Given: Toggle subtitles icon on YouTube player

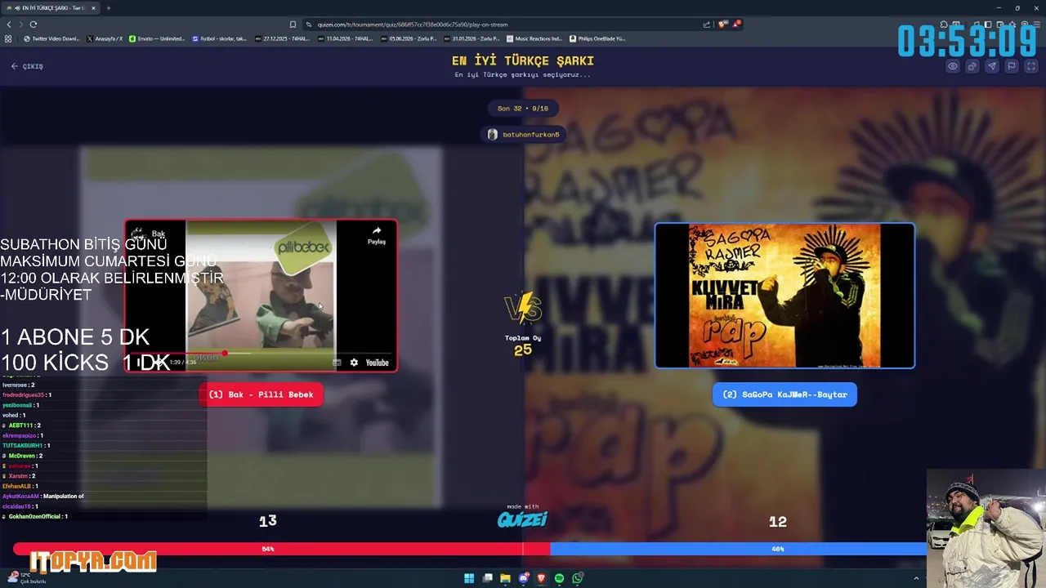Looking at the screenshot, I should coord(337,363).
